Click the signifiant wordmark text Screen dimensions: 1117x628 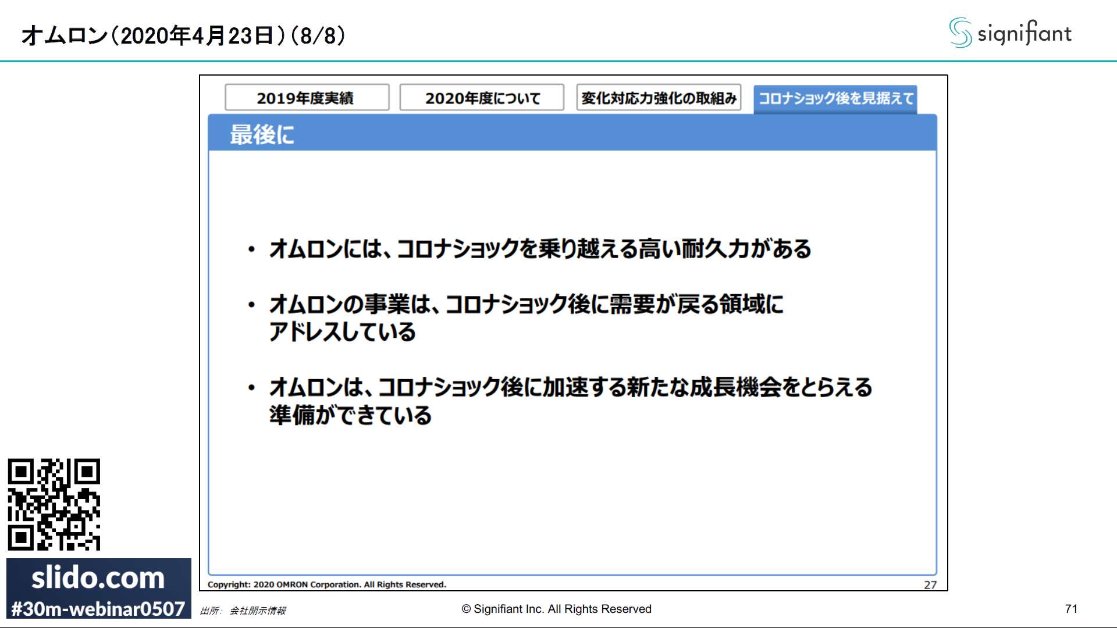[1024, 33]
